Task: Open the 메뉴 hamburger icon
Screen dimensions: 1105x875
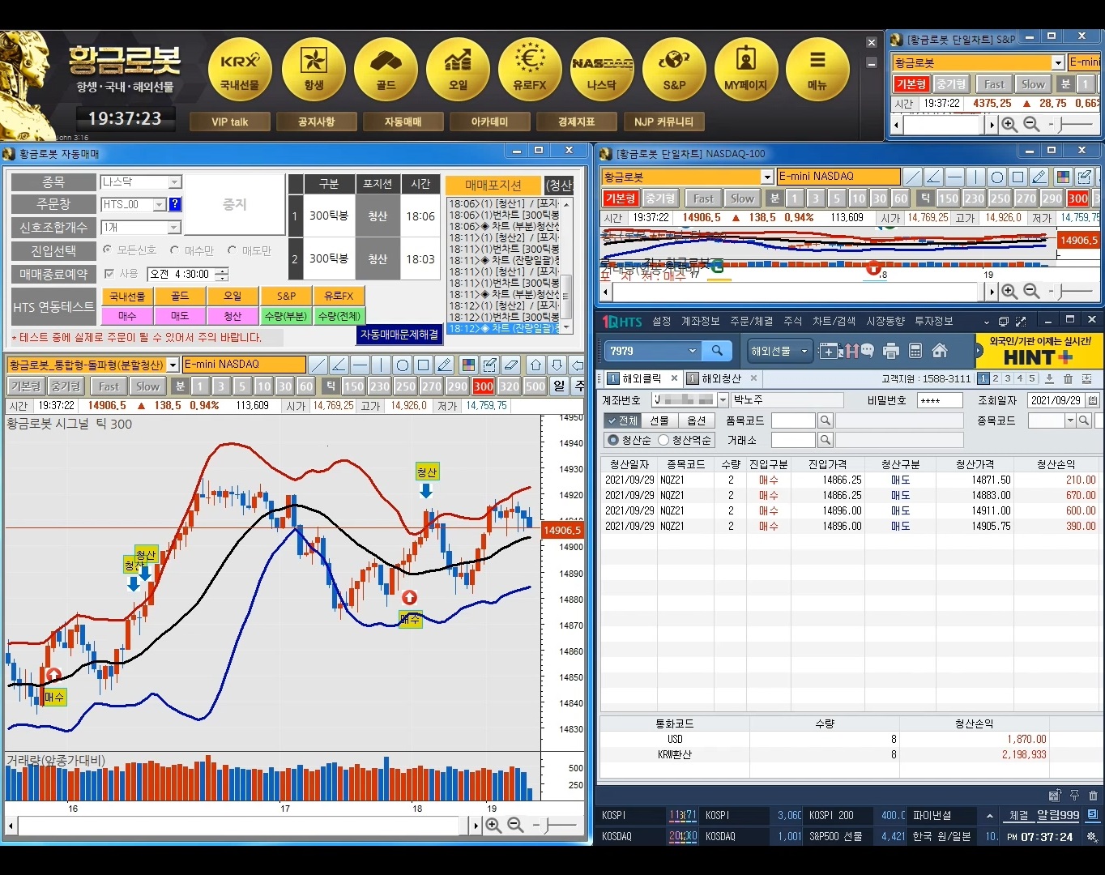Action: pos(818,70)
